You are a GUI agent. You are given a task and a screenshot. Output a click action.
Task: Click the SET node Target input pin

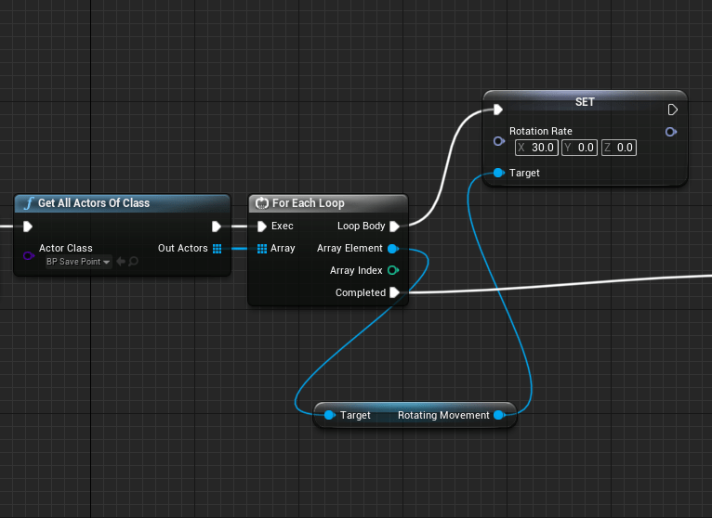(498, 174)
